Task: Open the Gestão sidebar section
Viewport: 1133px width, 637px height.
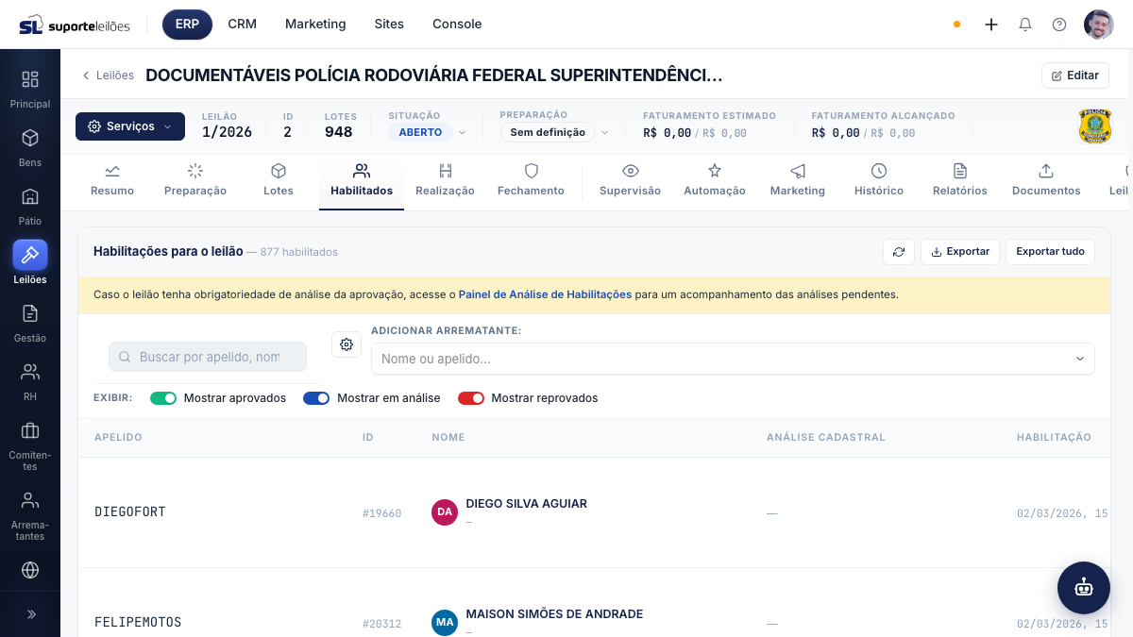Action: (30, 323)
